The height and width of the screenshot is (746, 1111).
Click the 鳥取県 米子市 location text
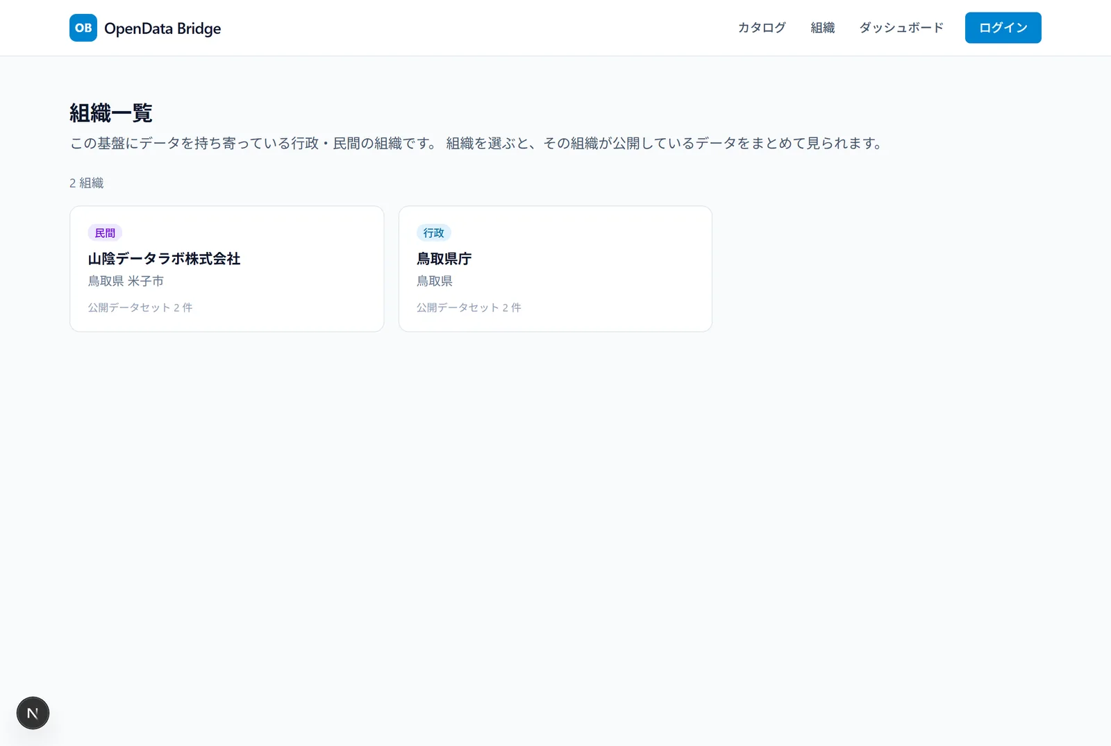[126, 281]
